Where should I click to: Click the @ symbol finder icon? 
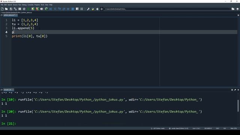tap(24, 9)
